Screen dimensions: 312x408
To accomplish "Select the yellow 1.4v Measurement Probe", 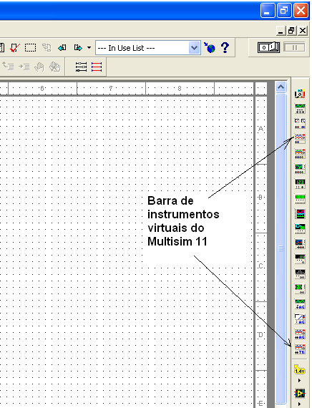I will [x=300, y=369].
